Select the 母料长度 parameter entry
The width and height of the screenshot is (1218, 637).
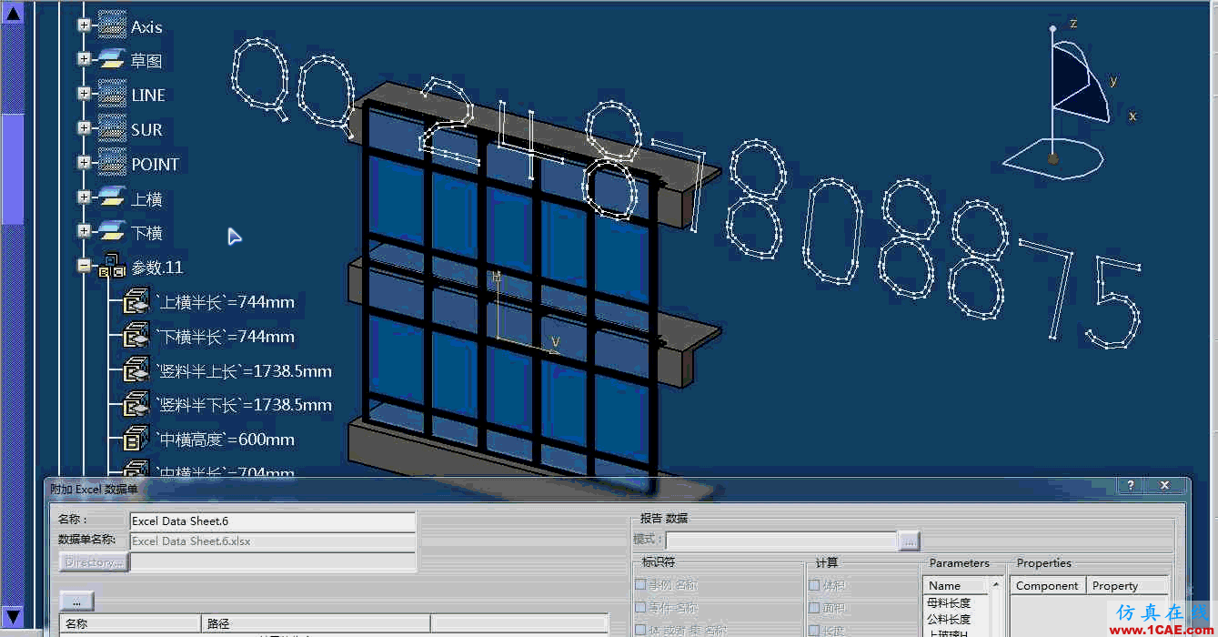948,603
